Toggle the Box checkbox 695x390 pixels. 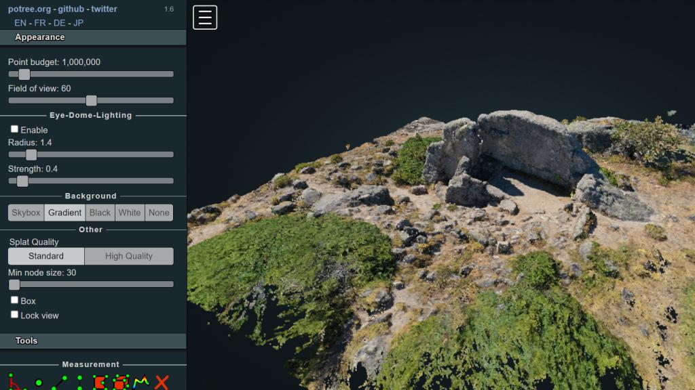(14, 301)
